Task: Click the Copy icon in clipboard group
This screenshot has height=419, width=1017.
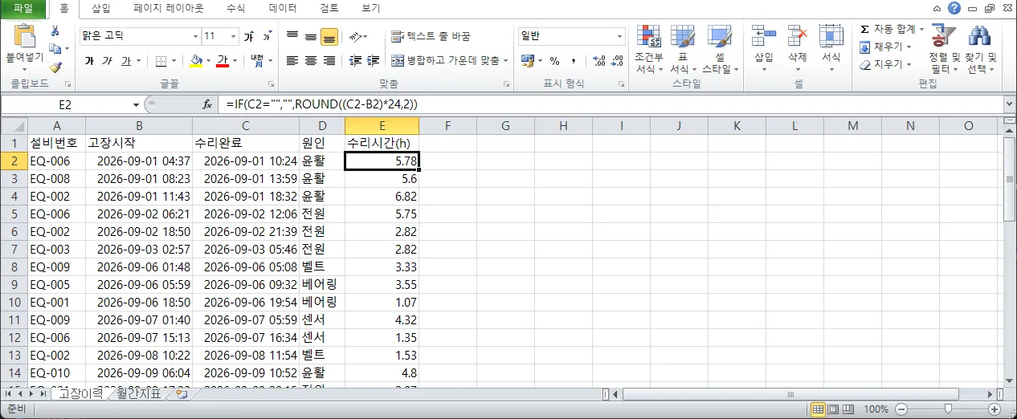Action: point(55,48)
